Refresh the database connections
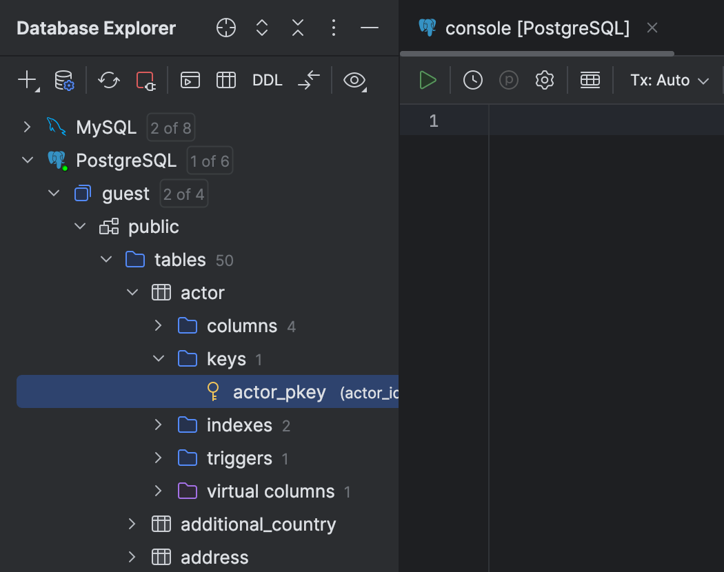The width and height of the screenshot is (724, 572). coord(108,81)
